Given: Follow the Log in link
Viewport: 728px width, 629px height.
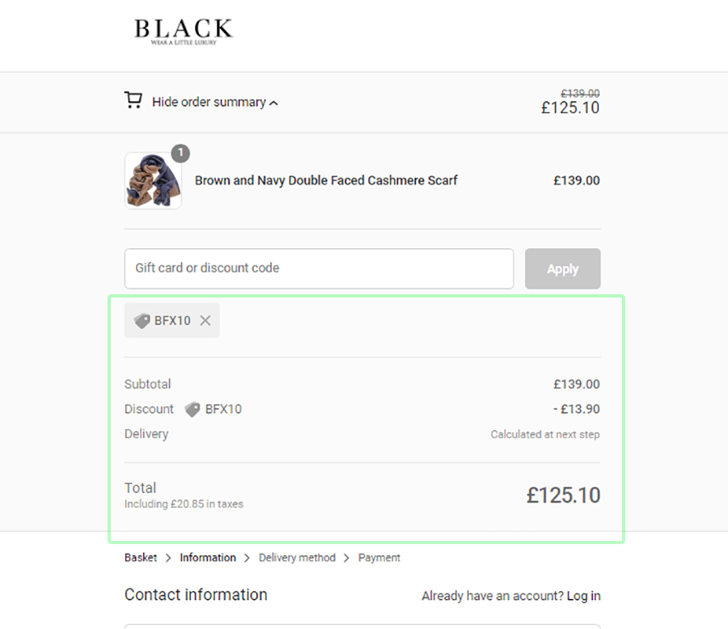Looking at the screenshot, I should [583, 596].
